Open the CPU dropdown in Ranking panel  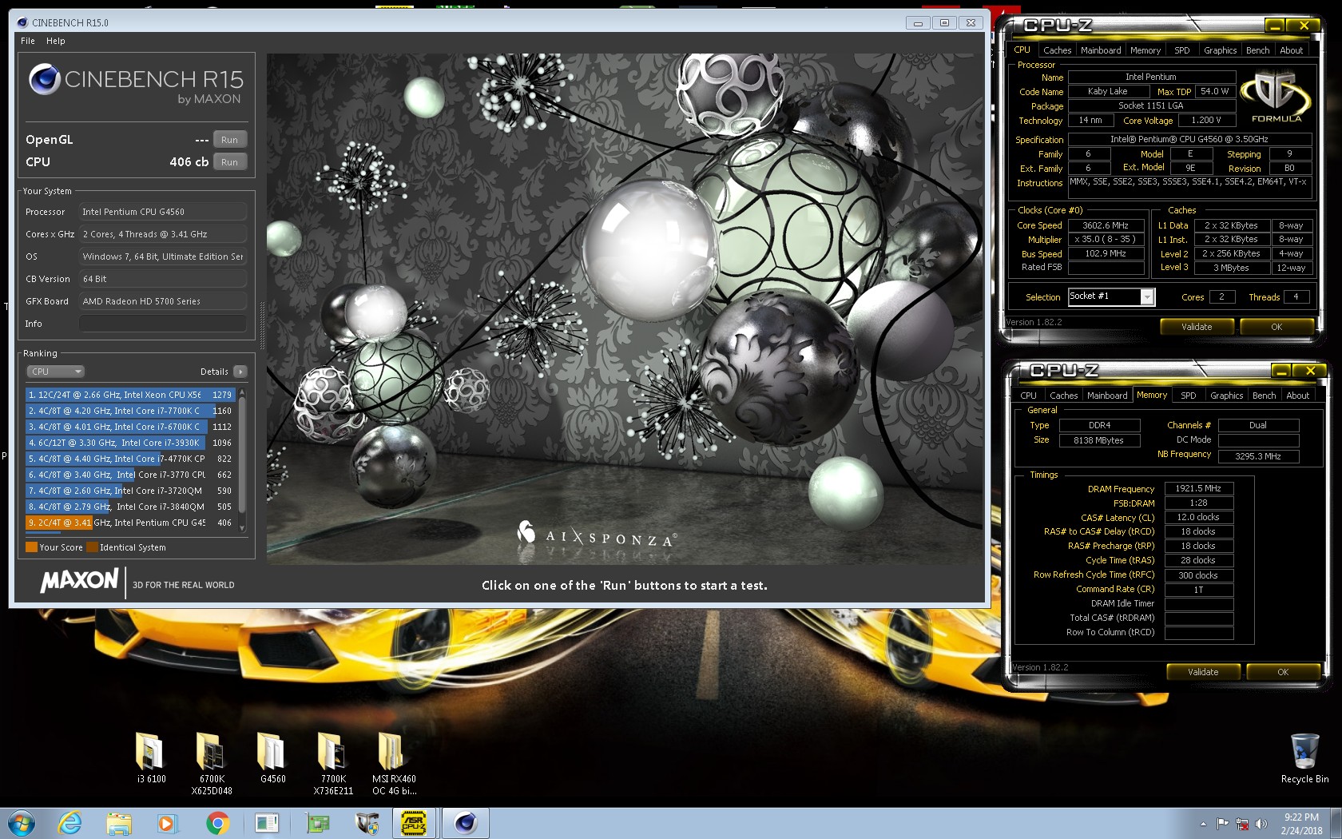pyautogui.click(x=55, y=372)
